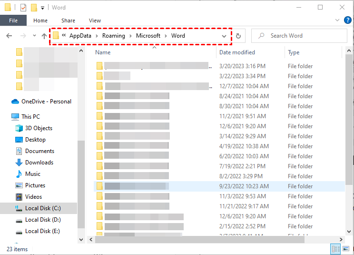Open Downloads in navigation pane
Viewport: 354px width, 255px height.
pos(34,163)
